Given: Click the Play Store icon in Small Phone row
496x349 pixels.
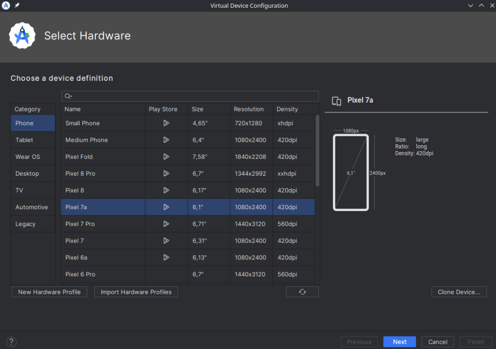Looking at the screenshot, I should [x=166, y=123].
